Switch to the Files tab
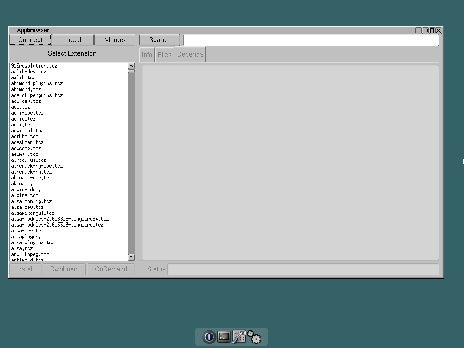Screen dimensions: 464x348 [x=164, y=54]
